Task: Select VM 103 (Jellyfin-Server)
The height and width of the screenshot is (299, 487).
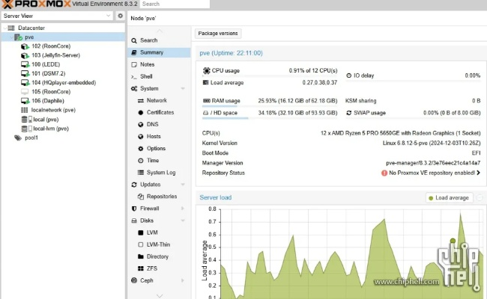Action: pos(55,55)
